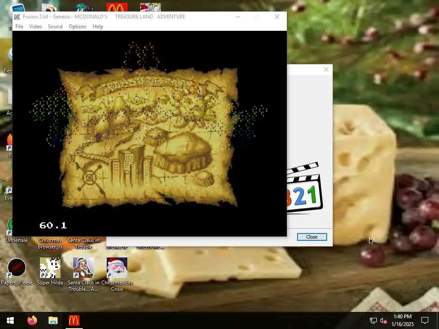Click the Fusion logo icon in title bar
This screenshot has height=329, width=439.
(17, 17)
